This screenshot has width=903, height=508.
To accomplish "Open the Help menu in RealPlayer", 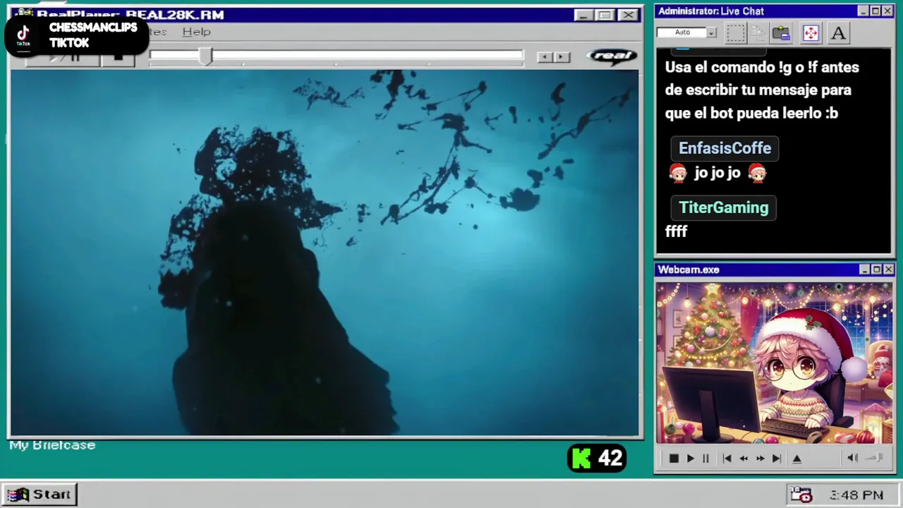I will pos(196,32).
